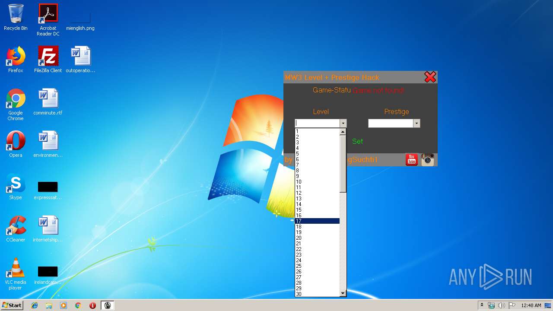Select the outoperatio... Word document icon
Viewport: 553px width, 311px height.
point(80,60)
